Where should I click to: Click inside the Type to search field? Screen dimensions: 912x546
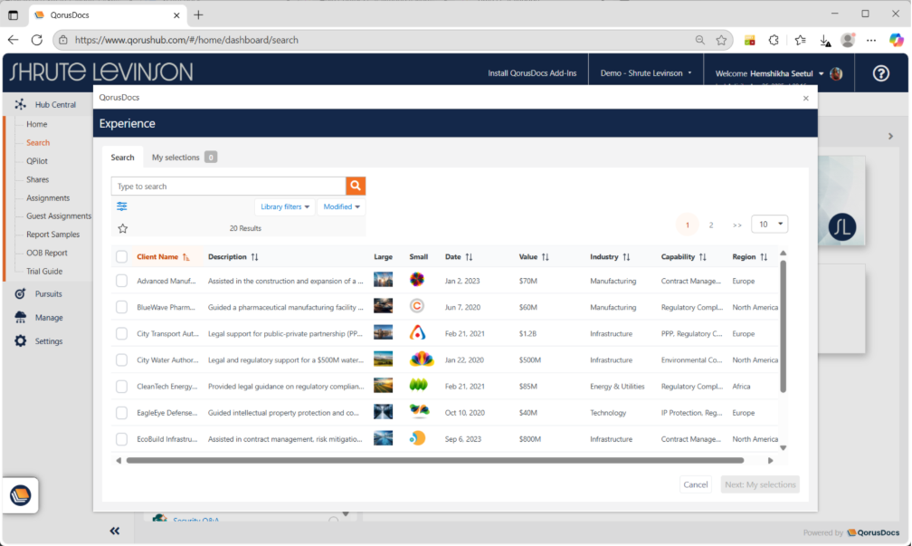226,186
